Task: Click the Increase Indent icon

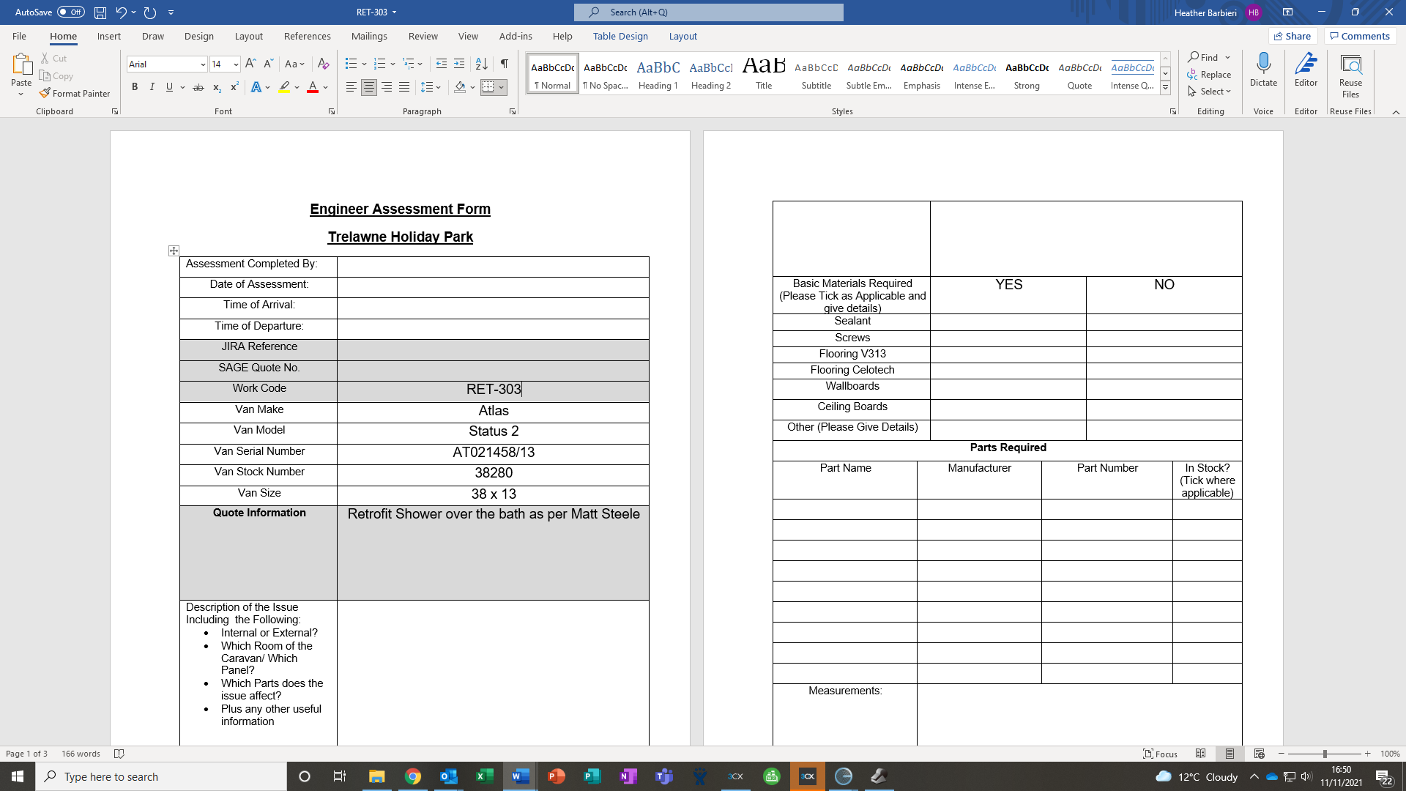Action: coord(459,64)
